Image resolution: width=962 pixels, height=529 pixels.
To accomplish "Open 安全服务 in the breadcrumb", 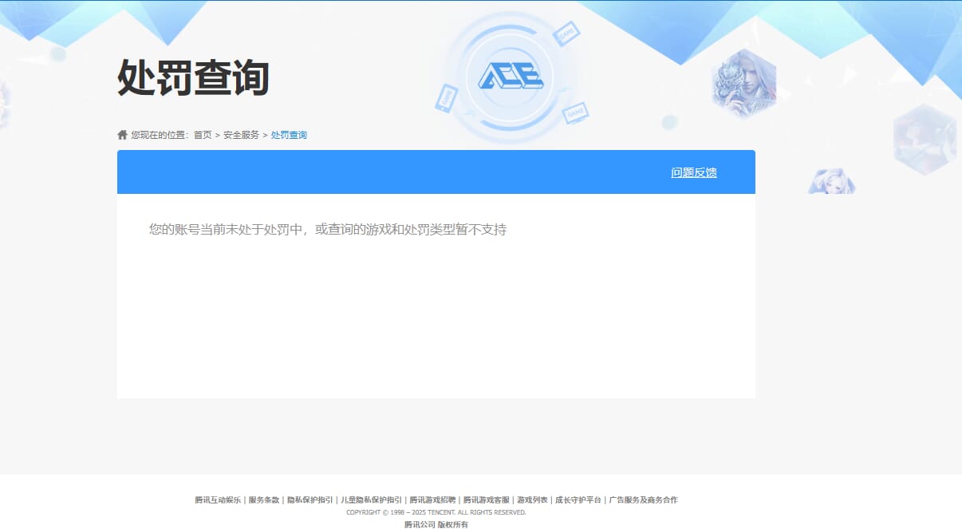I will tap(241, 135).
